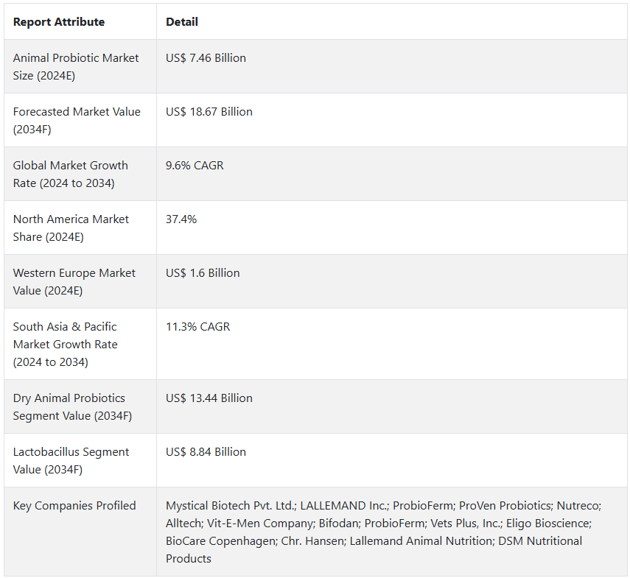Image resolution: width=630 pixels, height=578 pixels.
Task: Click the "Detail" column header
Action: [x=182, y=22]
